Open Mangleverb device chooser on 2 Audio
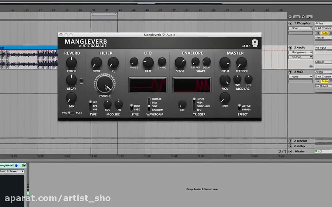Screen dimensions: 332x207 (x=301, y=52)
